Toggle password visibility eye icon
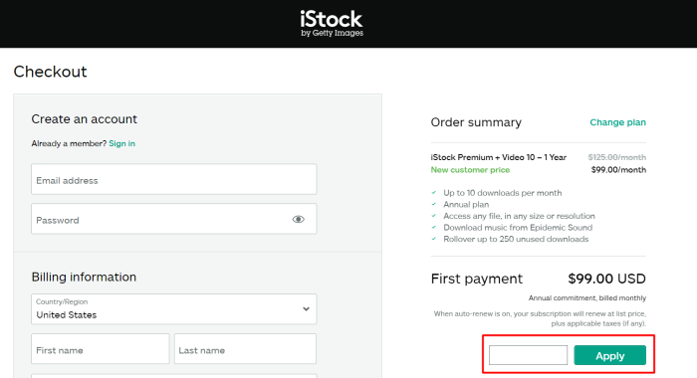Screen dimensions: 697x378 [299, 219]
